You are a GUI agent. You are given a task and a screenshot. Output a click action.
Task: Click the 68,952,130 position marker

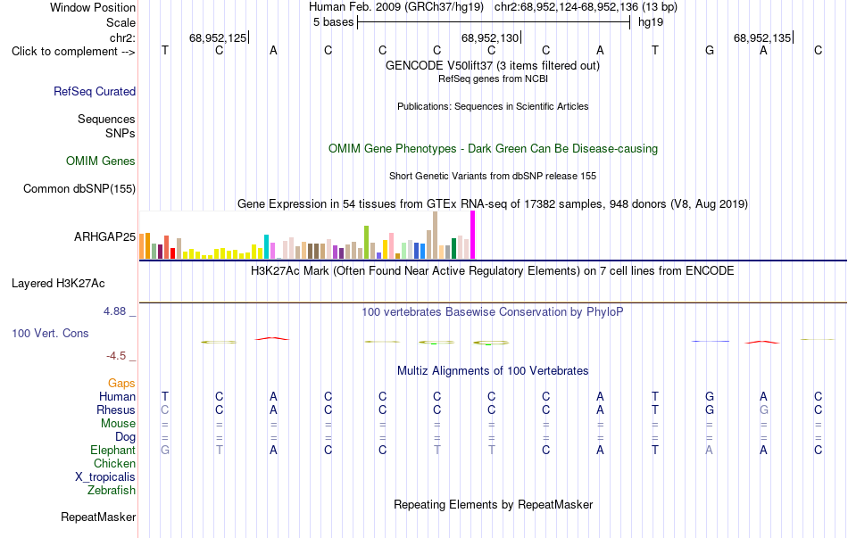(x=491, y=37)
